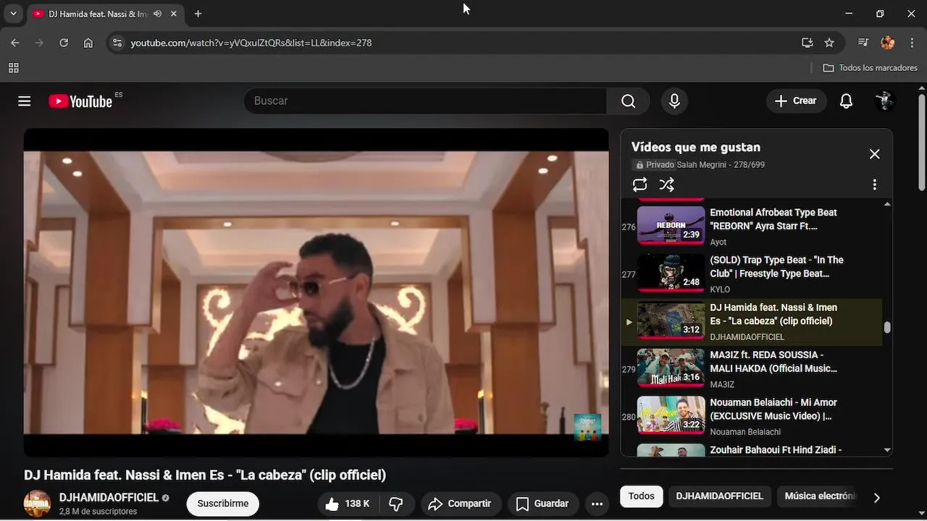The height and width of the screenshot is (521, 927).
Task: Open the Vídeos que me gustan playlist title
Action: 695,147
